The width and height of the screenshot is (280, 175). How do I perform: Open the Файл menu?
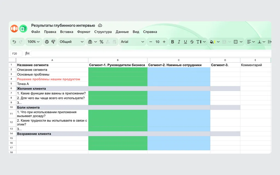pos(36,32)
